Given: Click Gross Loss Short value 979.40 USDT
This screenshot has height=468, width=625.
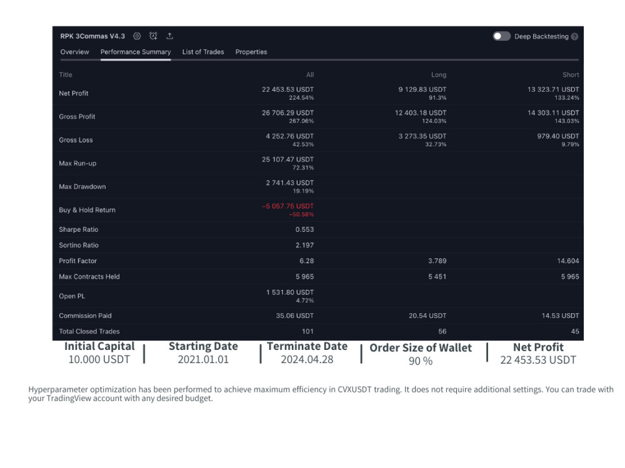Looking at the screenshot, I should (558, 136).
